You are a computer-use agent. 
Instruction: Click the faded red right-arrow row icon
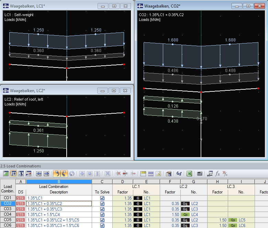click(x=133, y=174)
